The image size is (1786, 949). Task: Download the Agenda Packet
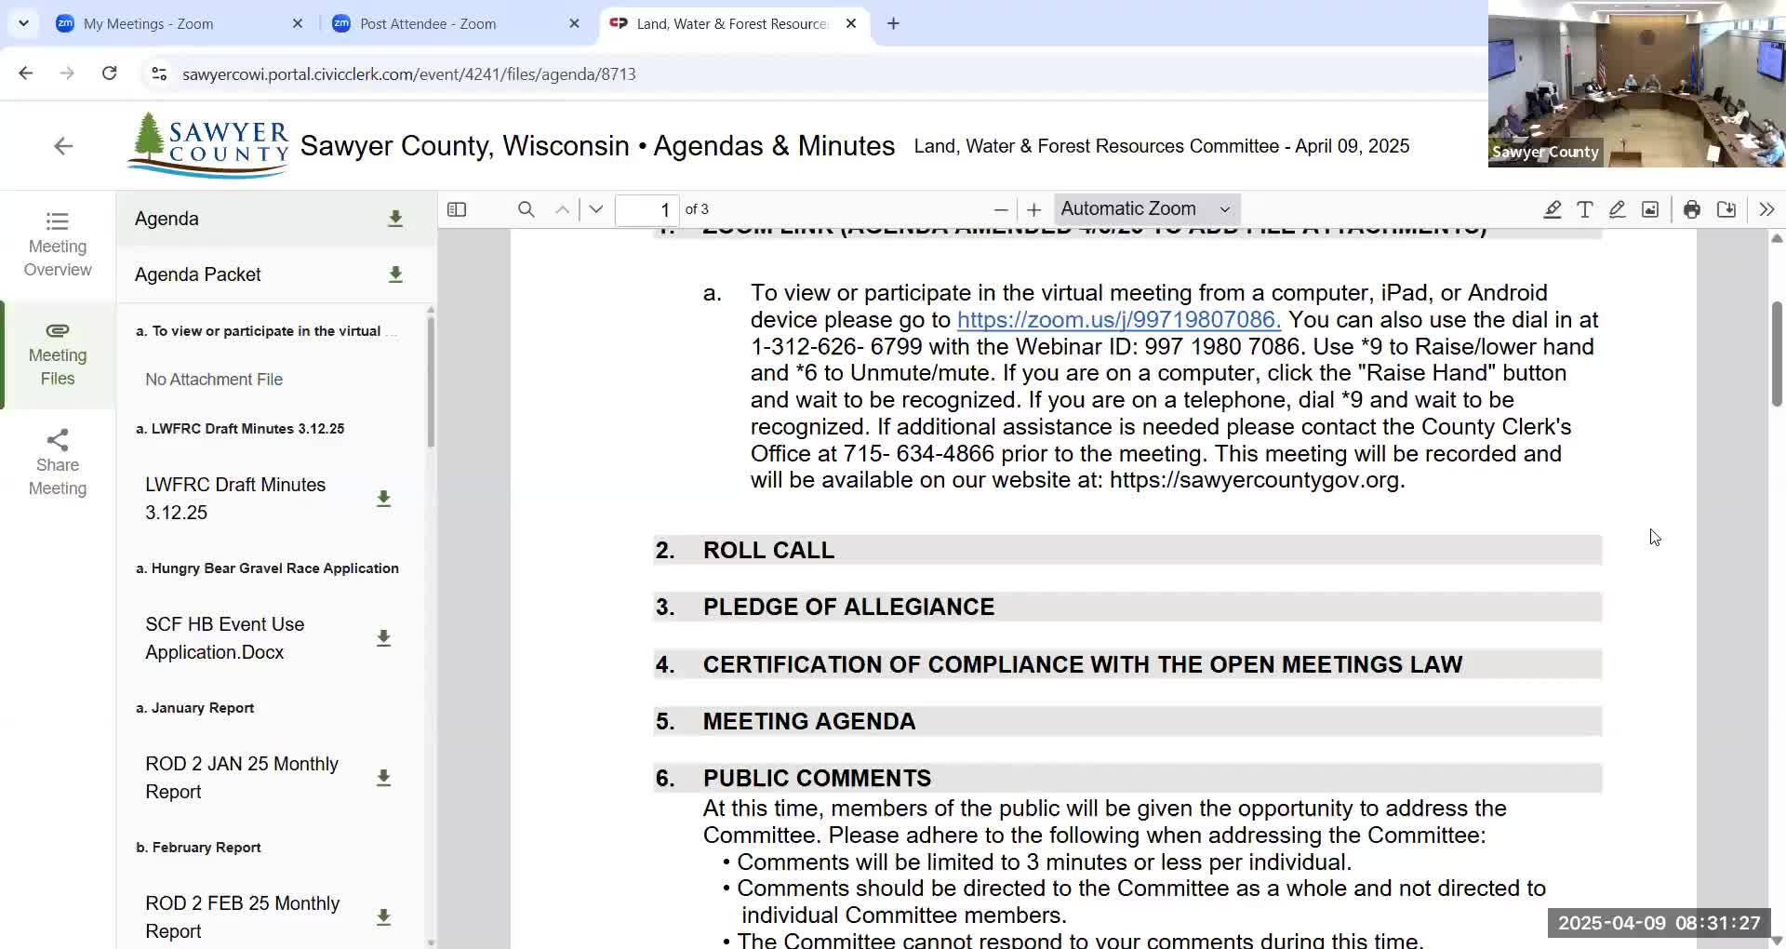395,274
